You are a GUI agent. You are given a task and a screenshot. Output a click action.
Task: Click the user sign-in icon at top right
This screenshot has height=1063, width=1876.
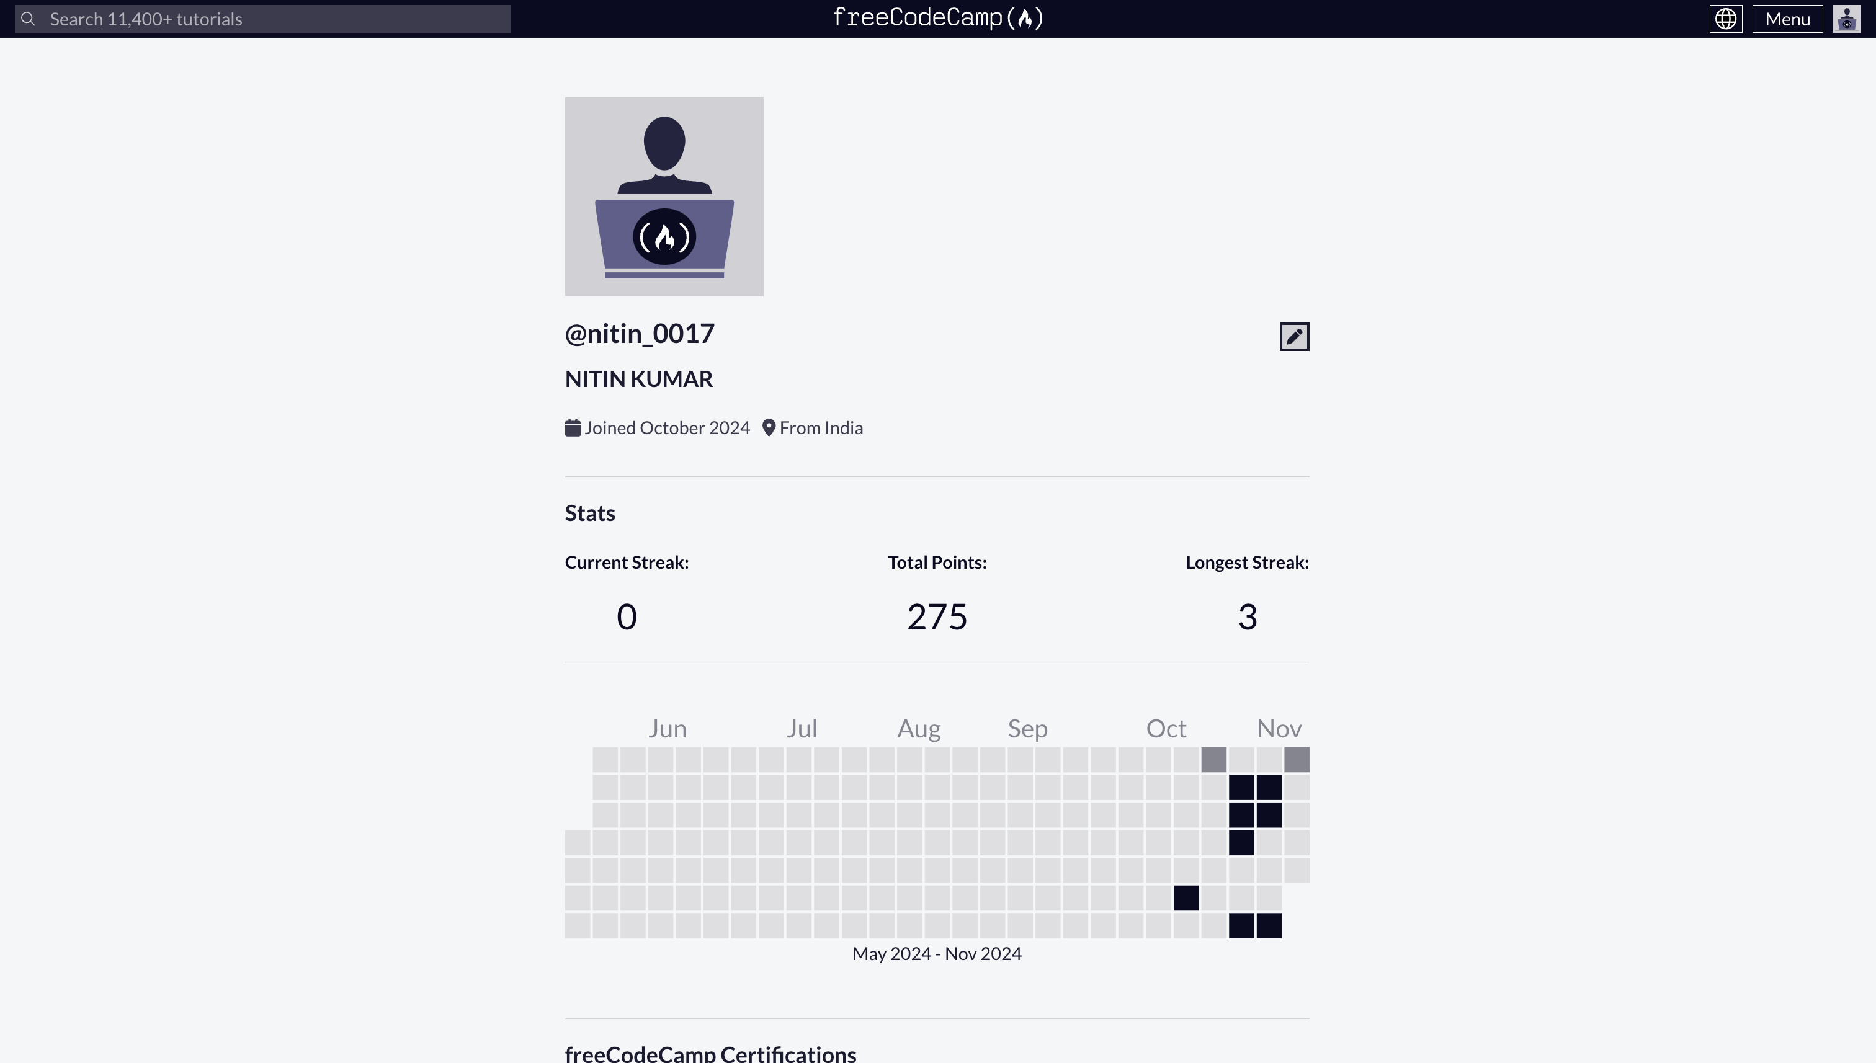click(1846, 18)
